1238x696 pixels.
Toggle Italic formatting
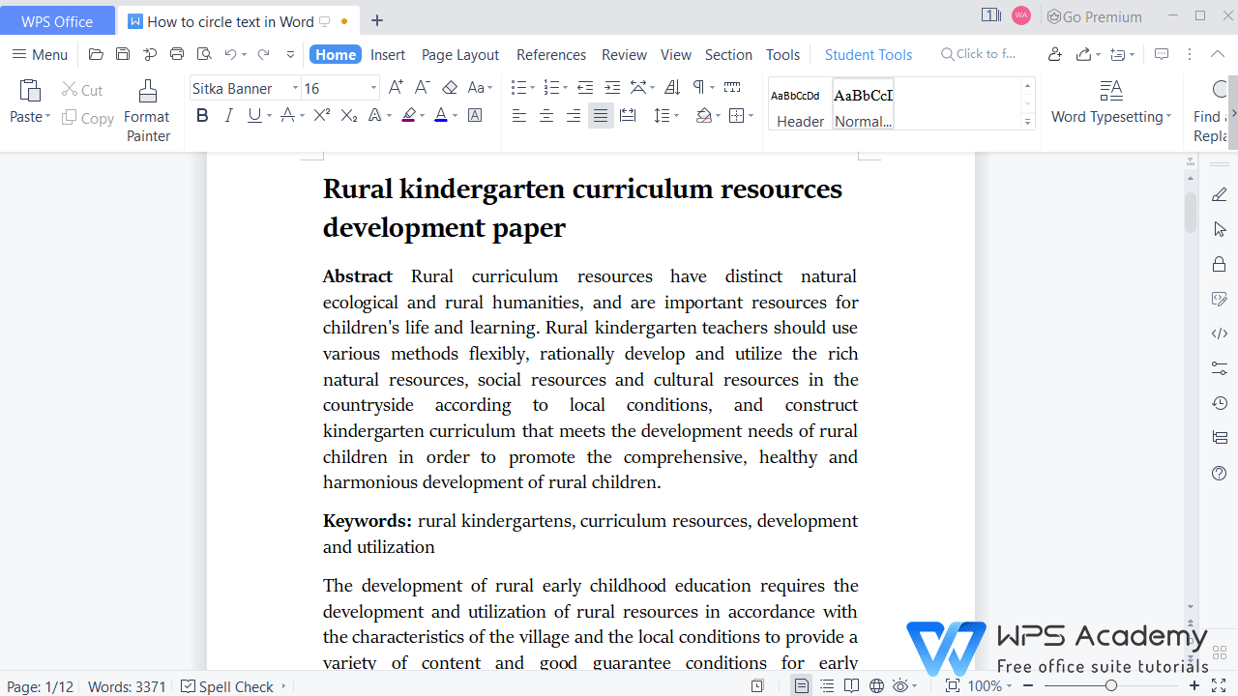pyautogui.click(x=228, y=116)
